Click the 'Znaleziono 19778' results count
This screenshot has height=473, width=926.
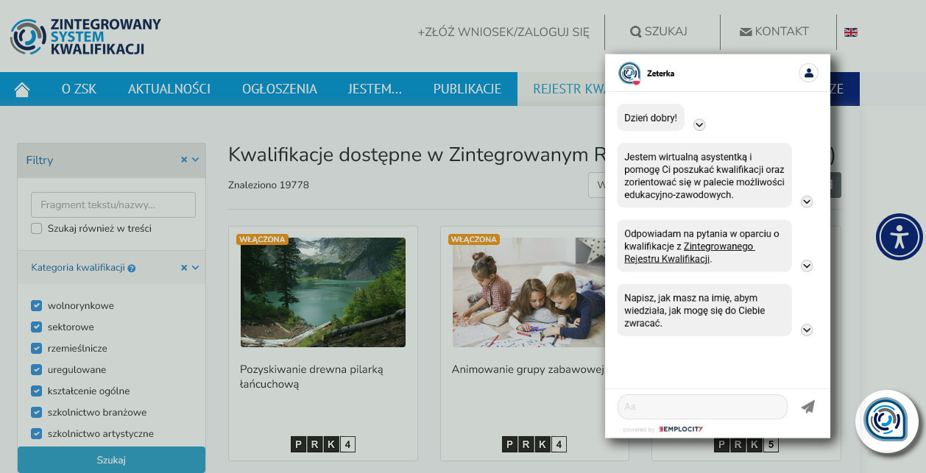pyautogui.click(x=269, y=185)
